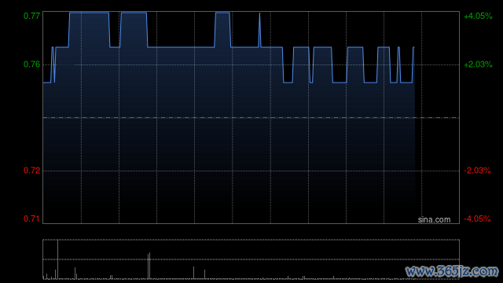This screenshot has height=283, width=503.
Task: Click the +4.05% percentage label
Action: coord(478,16)
